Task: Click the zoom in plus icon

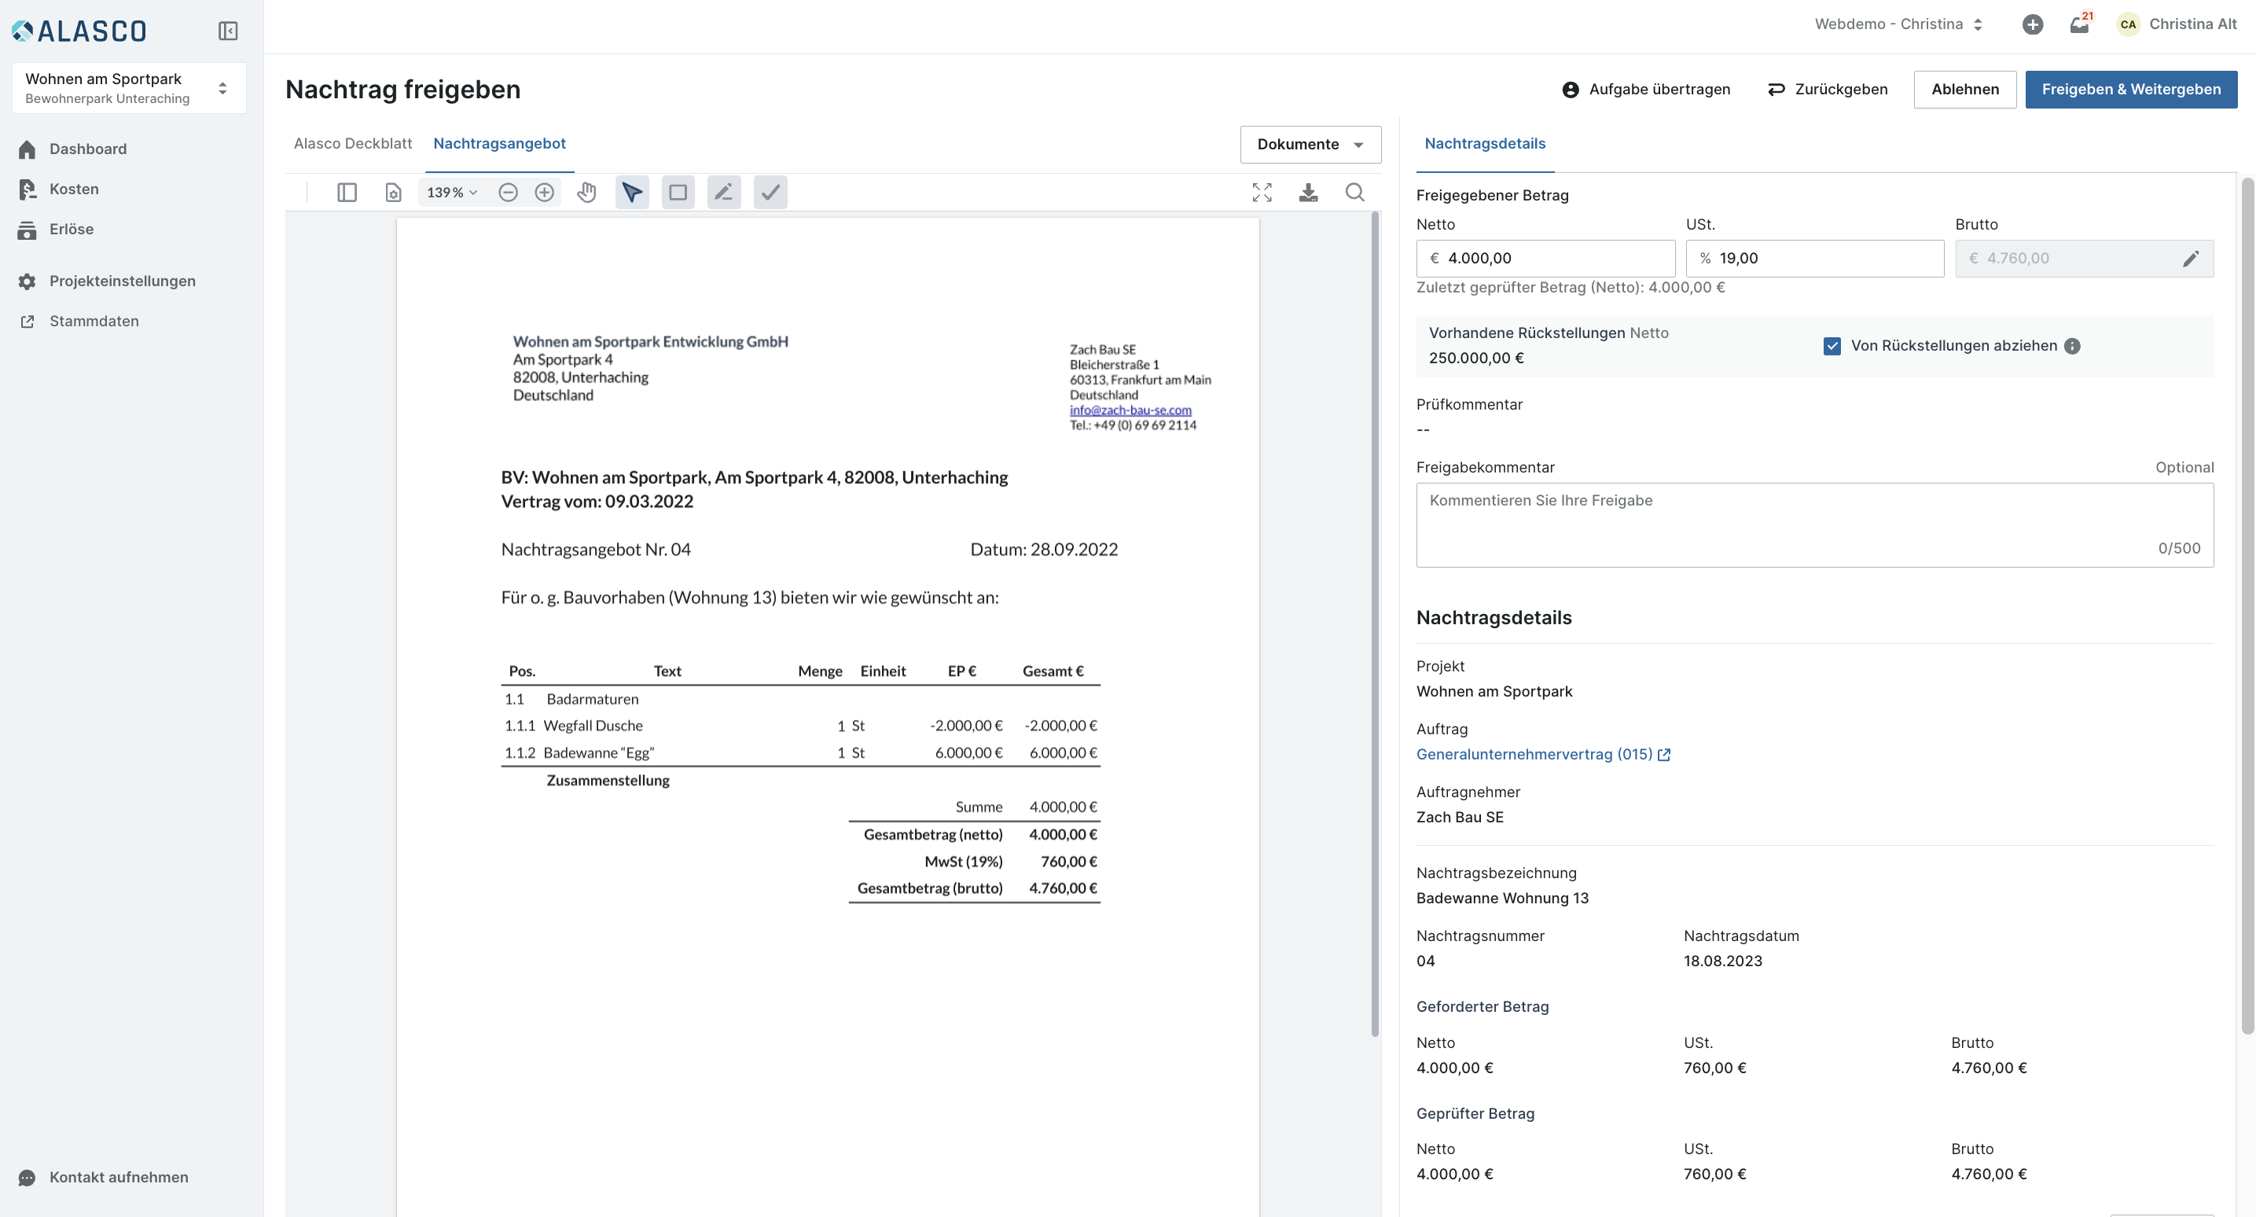Action: [545, 193]
